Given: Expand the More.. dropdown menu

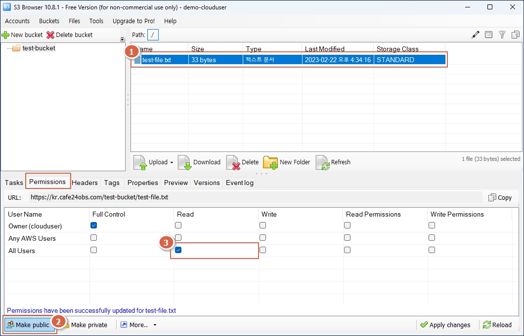Looking at the screenshot, I should click(x=155, y=325).
